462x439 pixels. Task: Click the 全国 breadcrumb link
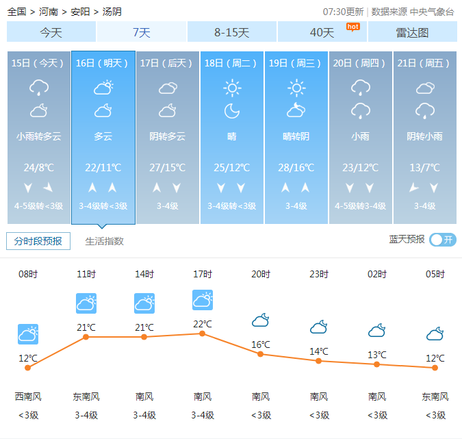coord(17,12)
